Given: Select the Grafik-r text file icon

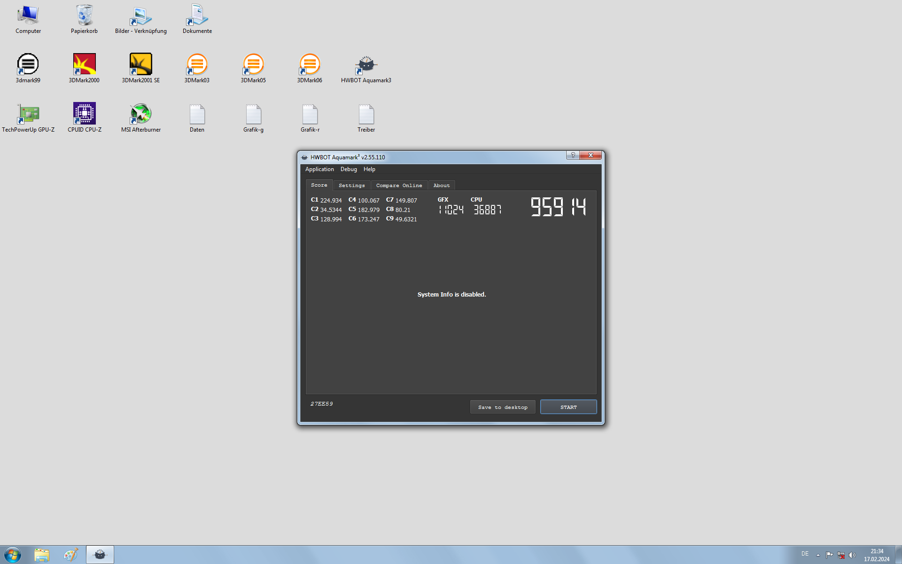Looking at the screenshot, I should pos(310,118).
